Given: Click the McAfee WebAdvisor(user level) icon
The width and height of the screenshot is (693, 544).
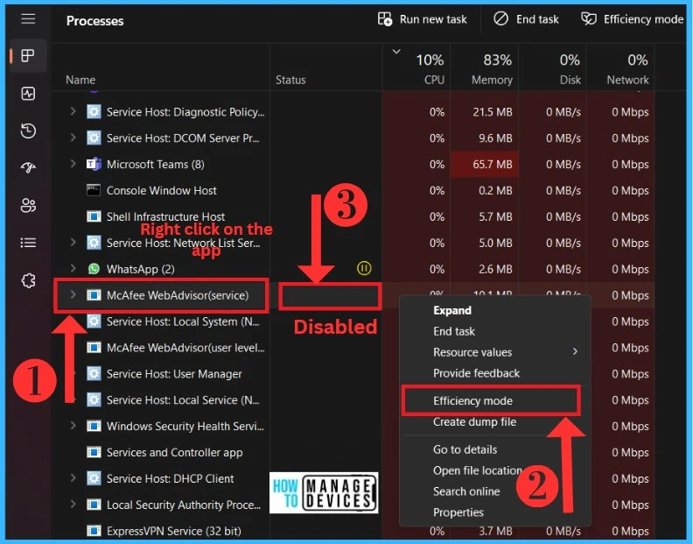Looking at the screenshot, I should (x=94, y=348).
